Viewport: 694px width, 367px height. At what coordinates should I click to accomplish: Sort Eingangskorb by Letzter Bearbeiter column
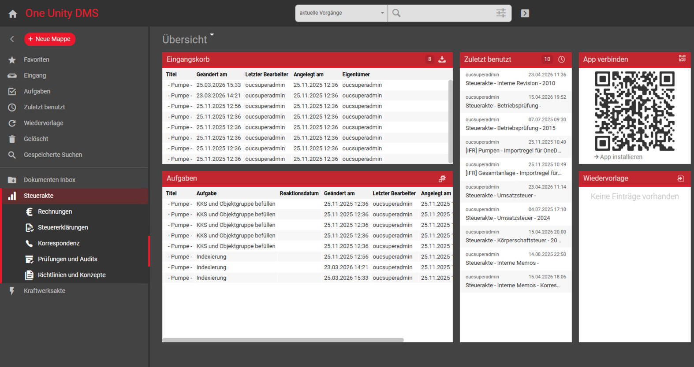point(267,75)
